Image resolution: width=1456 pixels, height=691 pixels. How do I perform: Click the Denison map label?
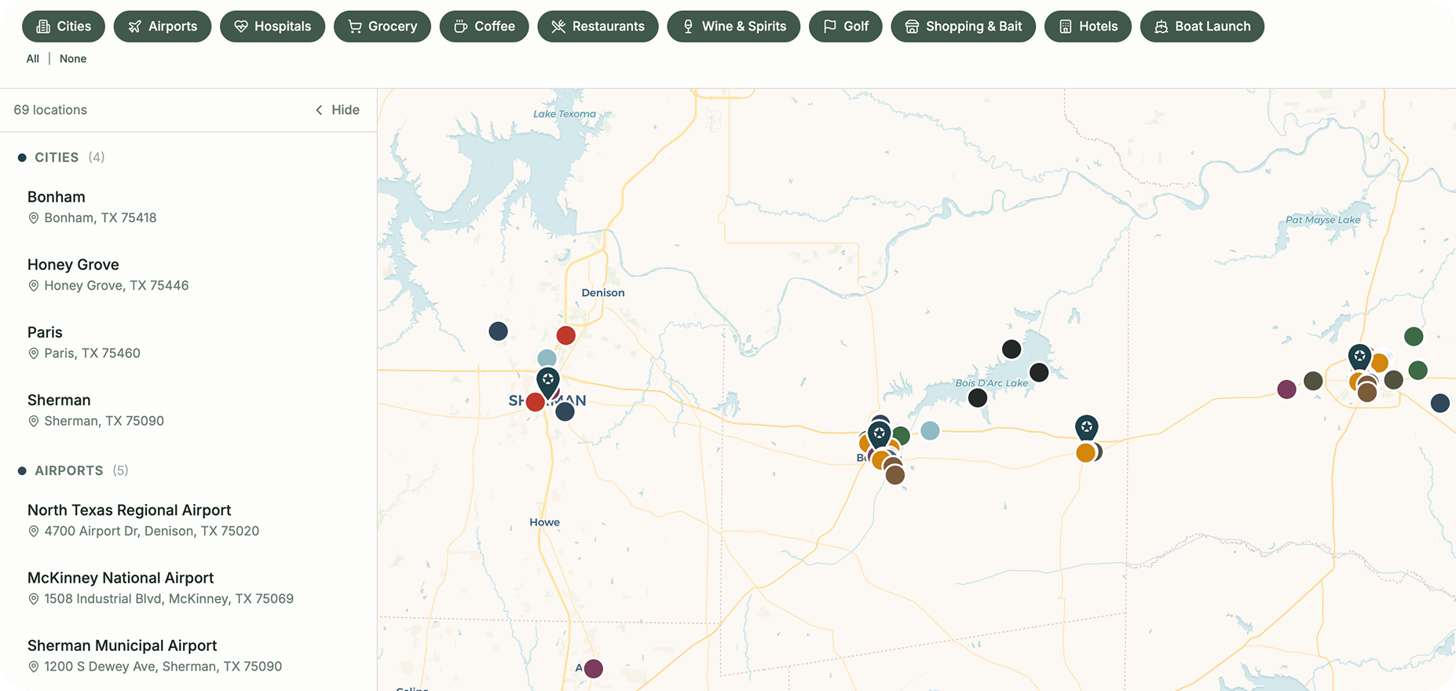coord(603,293)
